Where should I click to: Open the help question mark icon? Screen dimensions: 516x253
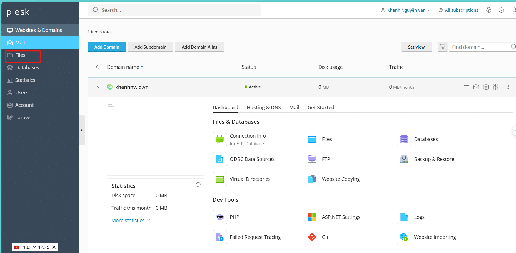[501, 10]
